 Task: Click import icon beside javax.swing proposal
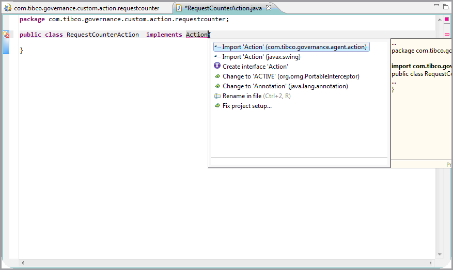click(x=217, y=56)
